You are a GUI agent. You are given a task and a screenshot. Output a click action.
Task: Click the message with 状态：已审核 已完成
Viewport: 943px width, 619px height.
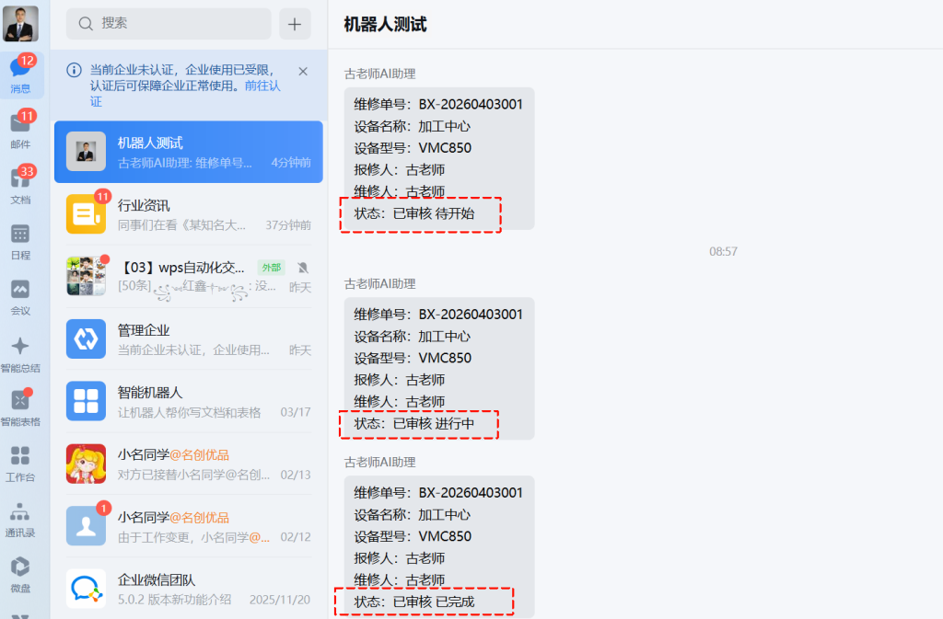[x=439, y=547]
